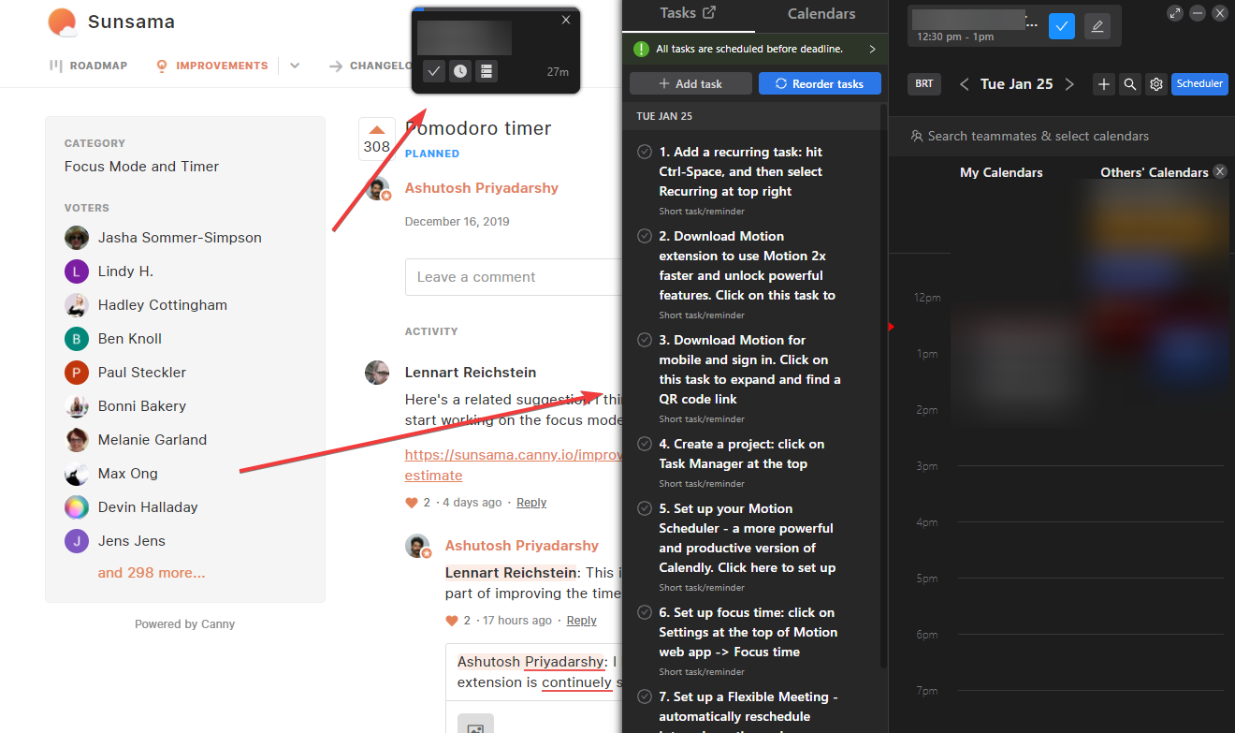Upvote the Pomodoro timer post
The width and height of the screenshot is (1235, 733).
[x=377, y=138]
